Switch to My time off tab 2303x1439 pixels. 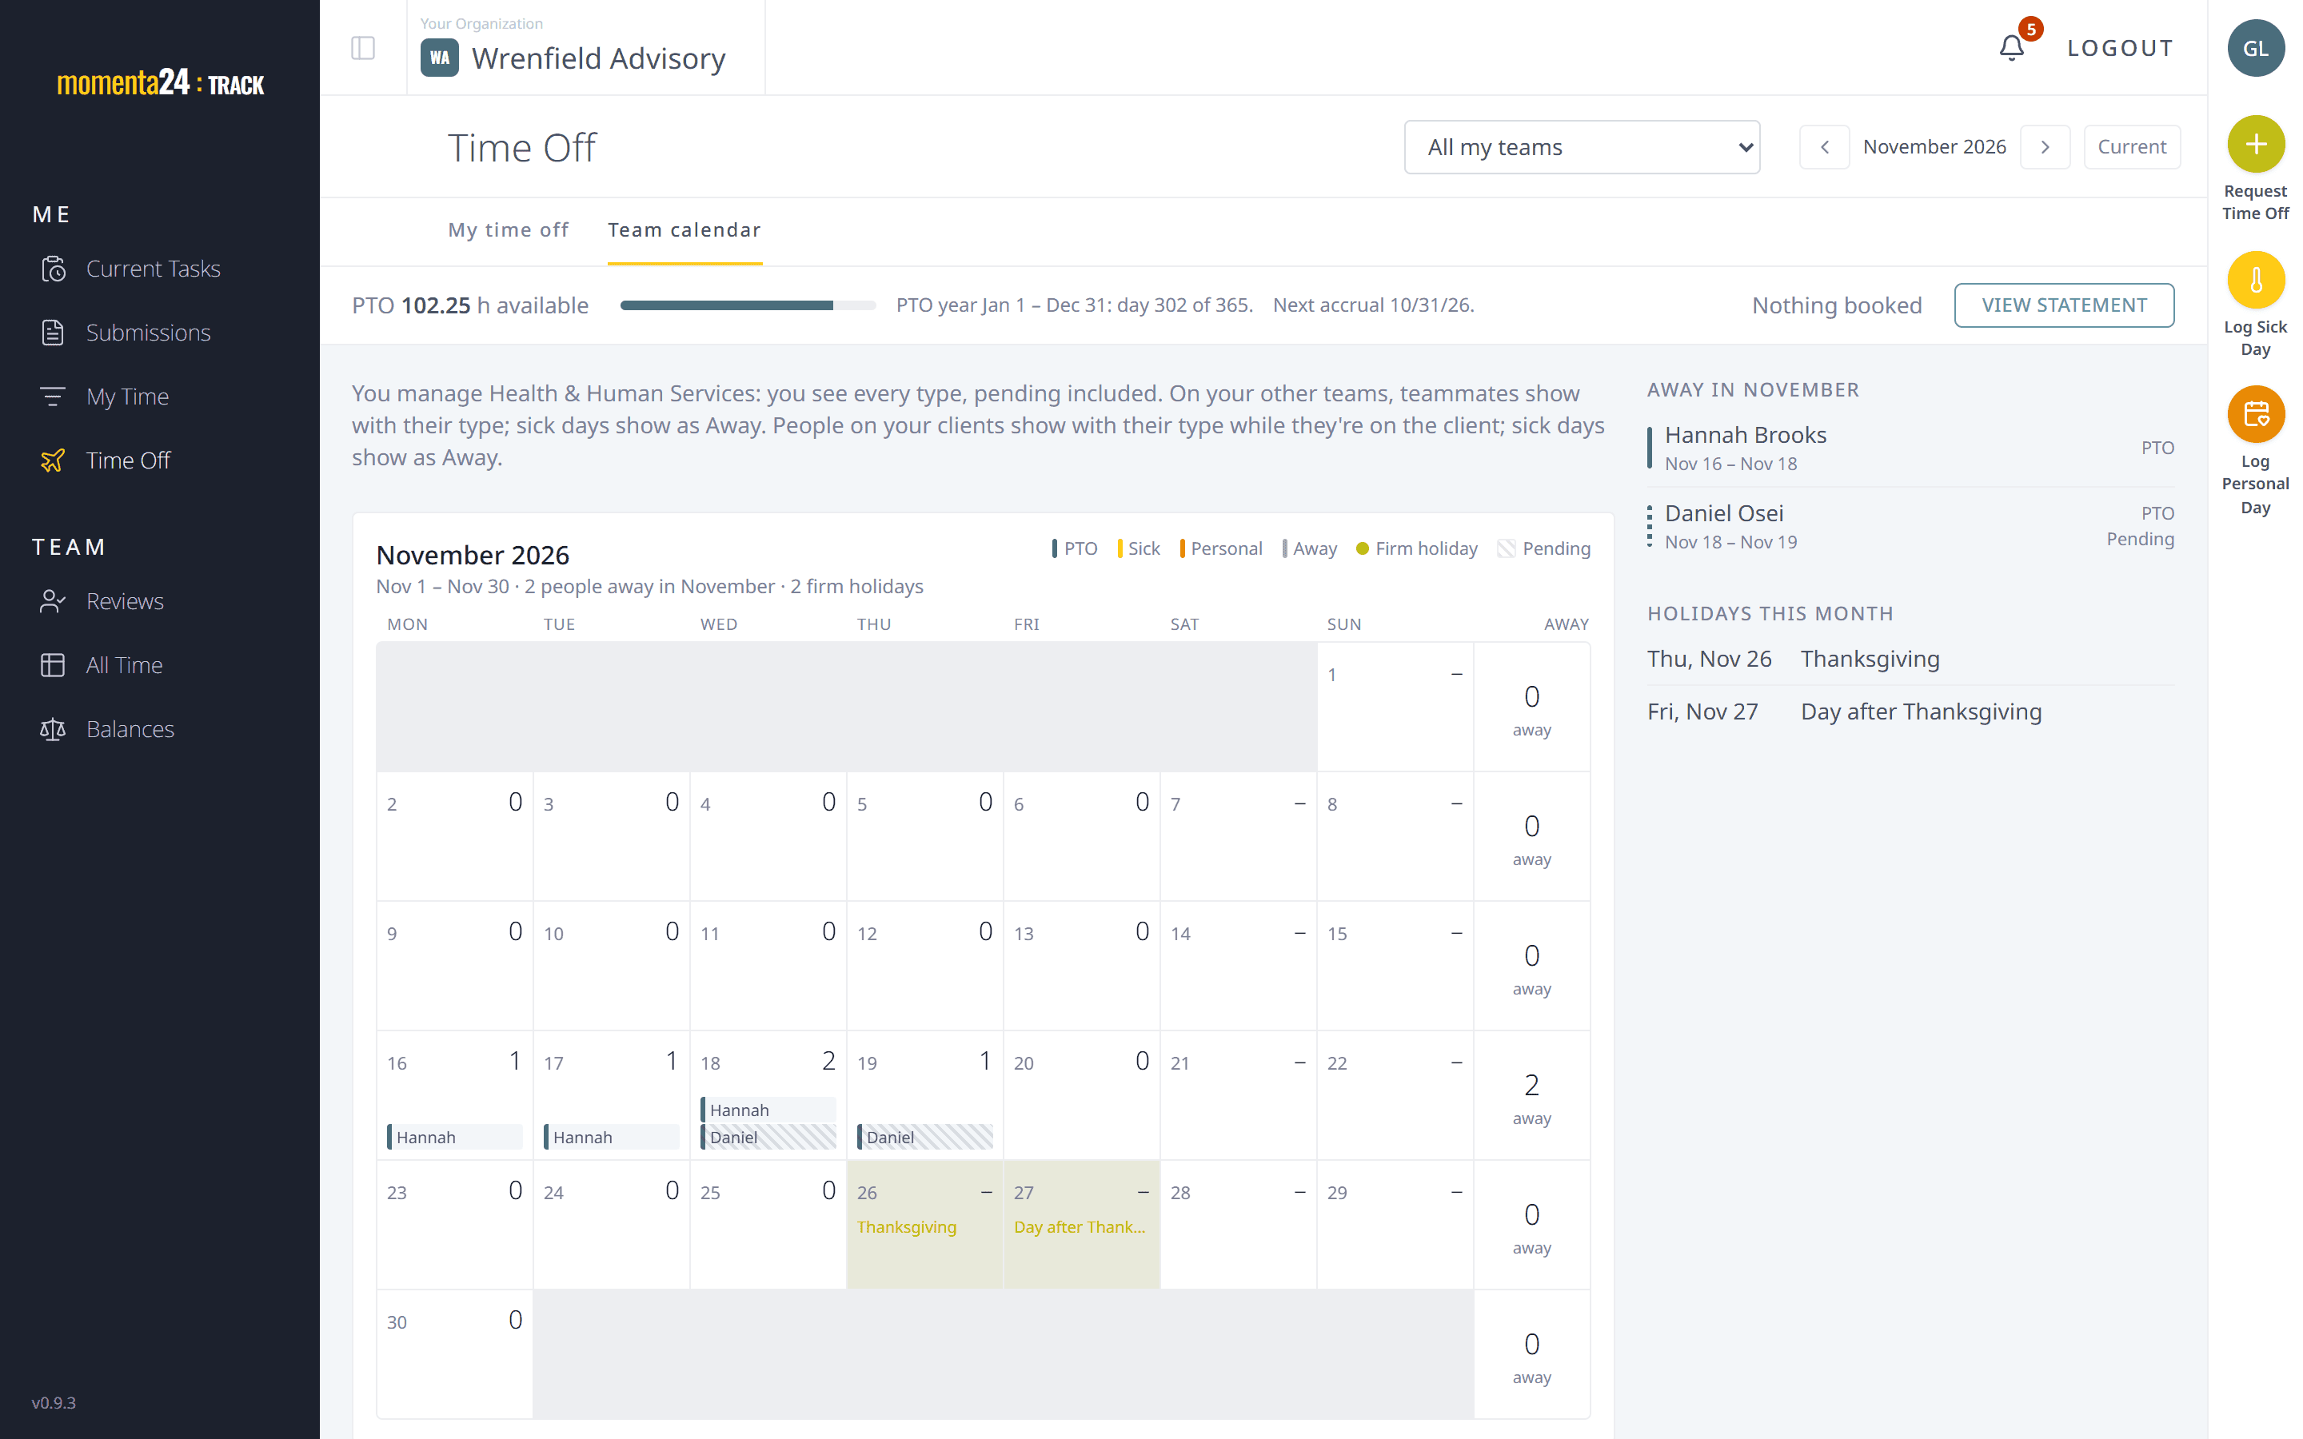pos(509,230)
